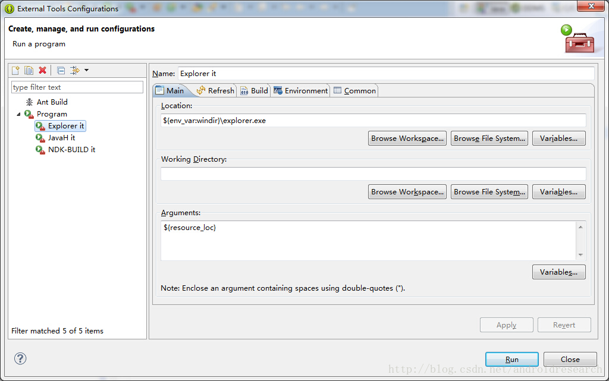Collapse all configuration tree items

pos(61,71)
